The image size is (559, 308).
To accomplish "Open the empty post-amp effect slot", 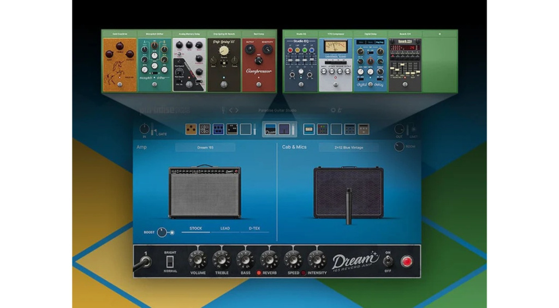I will pos(336,129).
